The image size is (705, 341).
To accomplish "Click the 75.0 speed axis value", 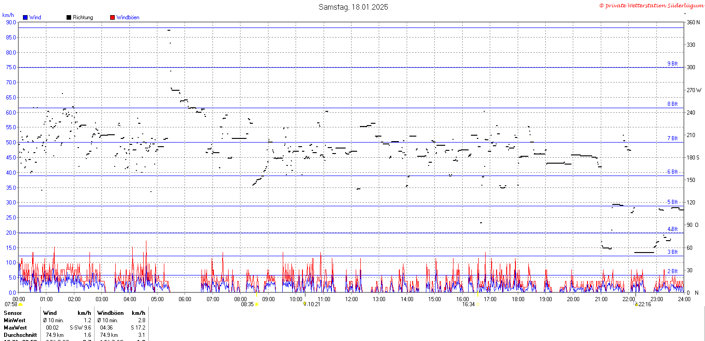I will [x=11, y=67].
